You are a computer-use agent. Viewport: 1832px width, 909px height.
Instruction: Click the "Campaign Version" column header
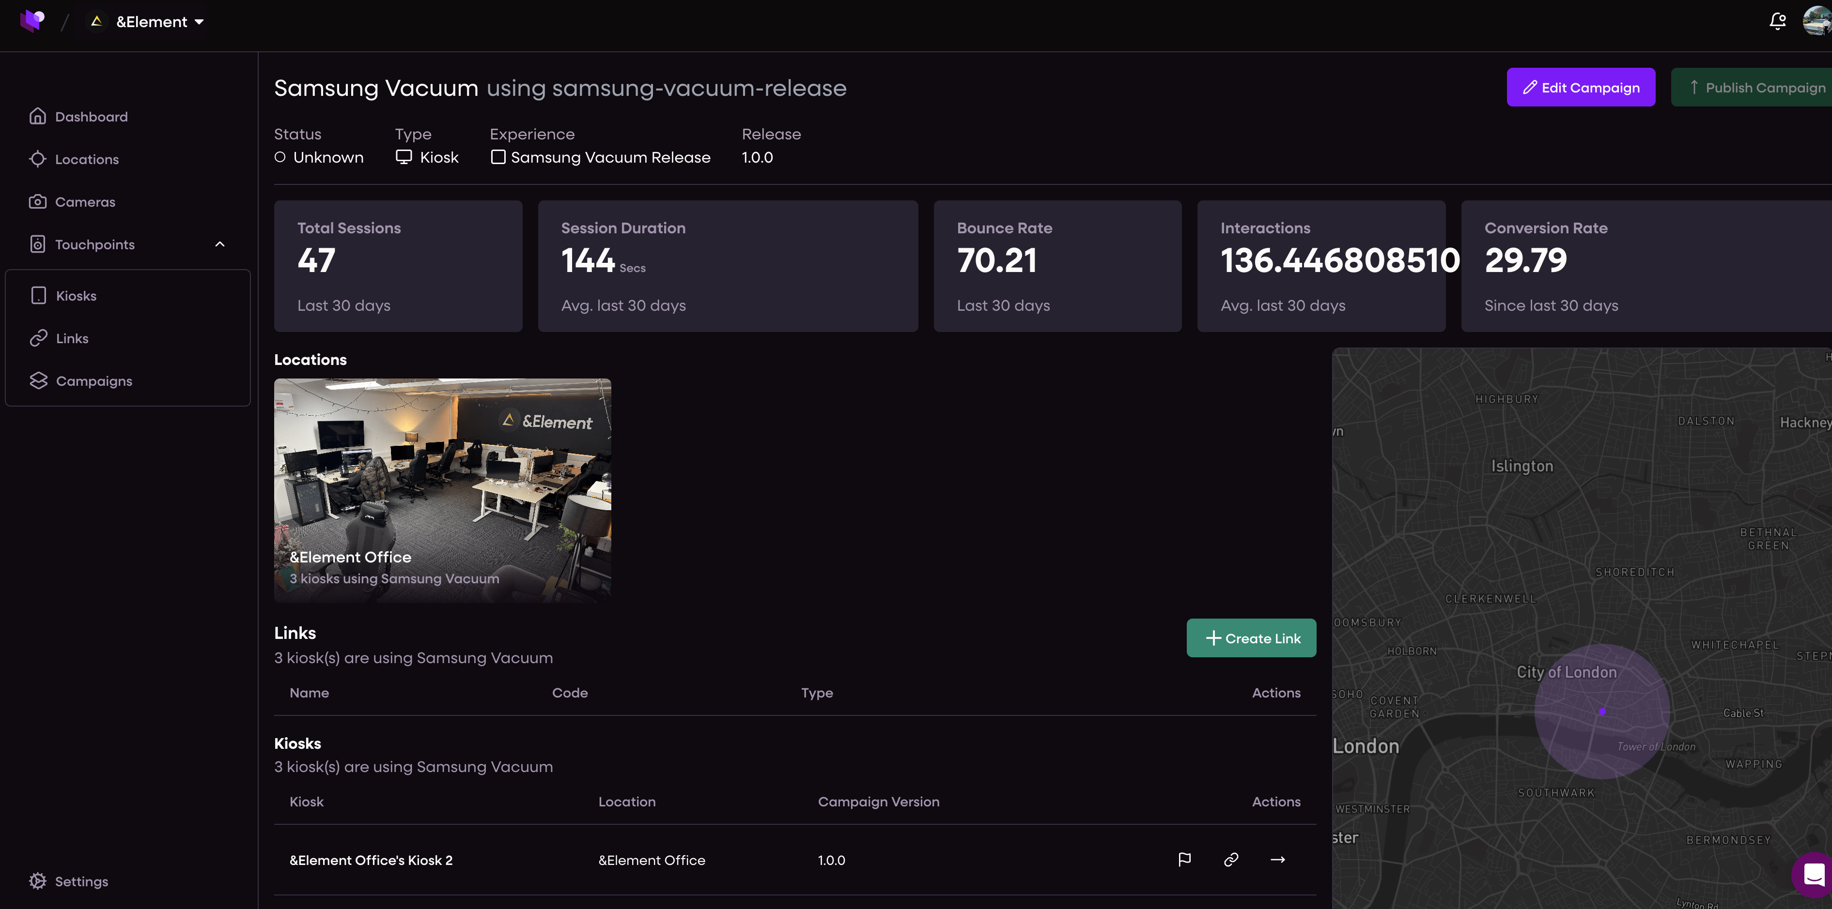(x=879, y=801)
